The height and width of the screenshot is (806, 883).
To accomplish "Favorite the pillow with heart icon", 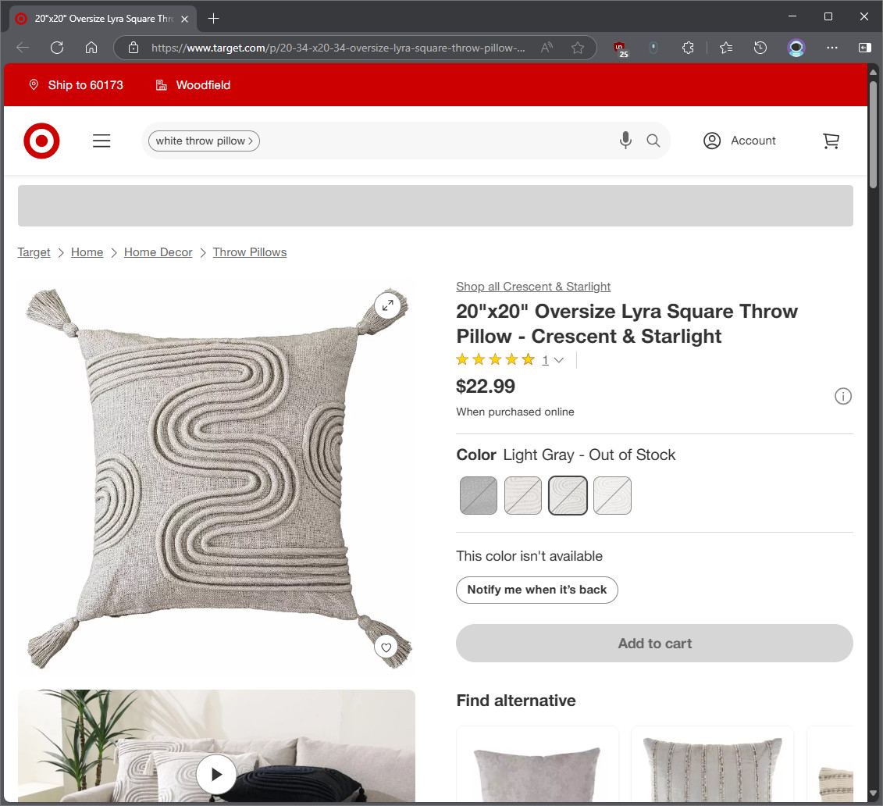I will (x=386, y=647).
